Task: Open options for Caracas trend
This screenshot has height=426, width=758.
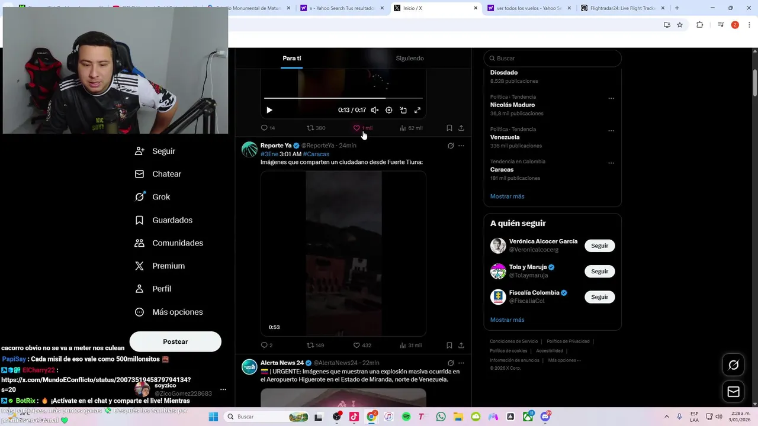Action: pos(611,163)
